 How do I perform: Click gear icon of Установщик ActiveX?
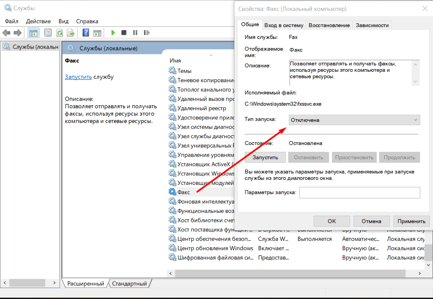click(172, 164)
